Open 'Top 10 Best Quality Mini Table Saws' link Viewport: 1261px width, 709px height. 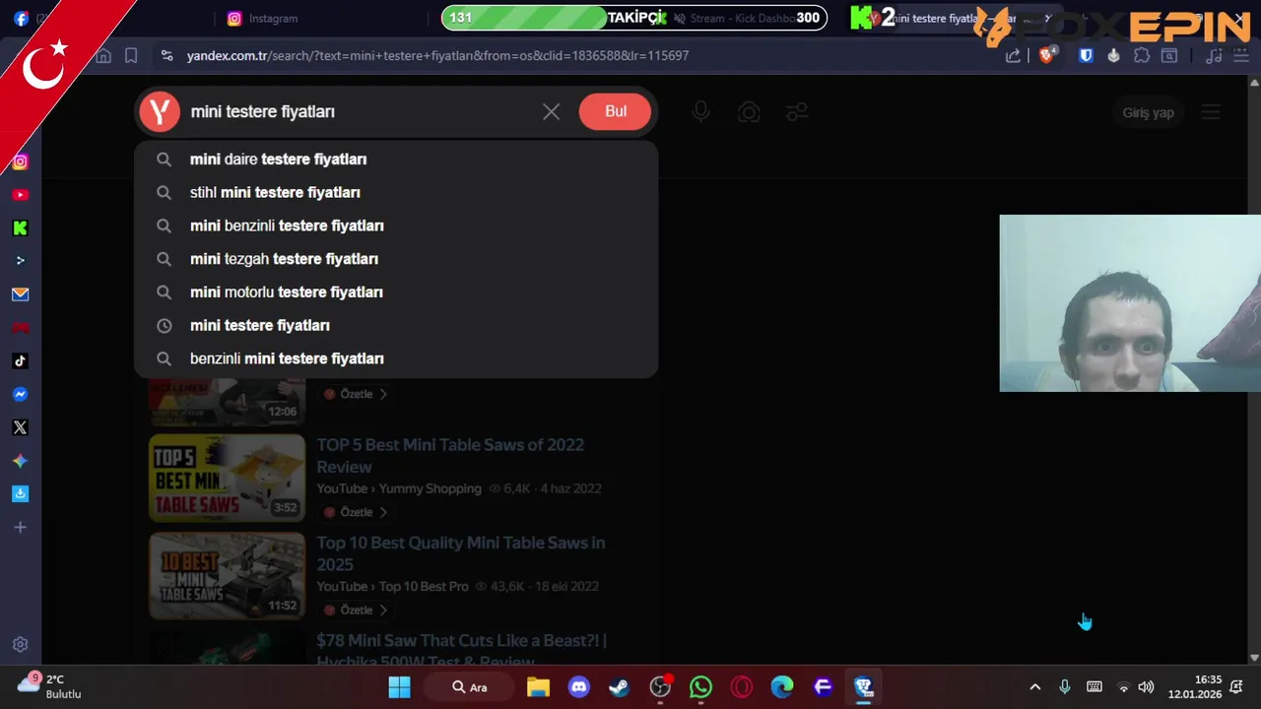pos(461,553)
